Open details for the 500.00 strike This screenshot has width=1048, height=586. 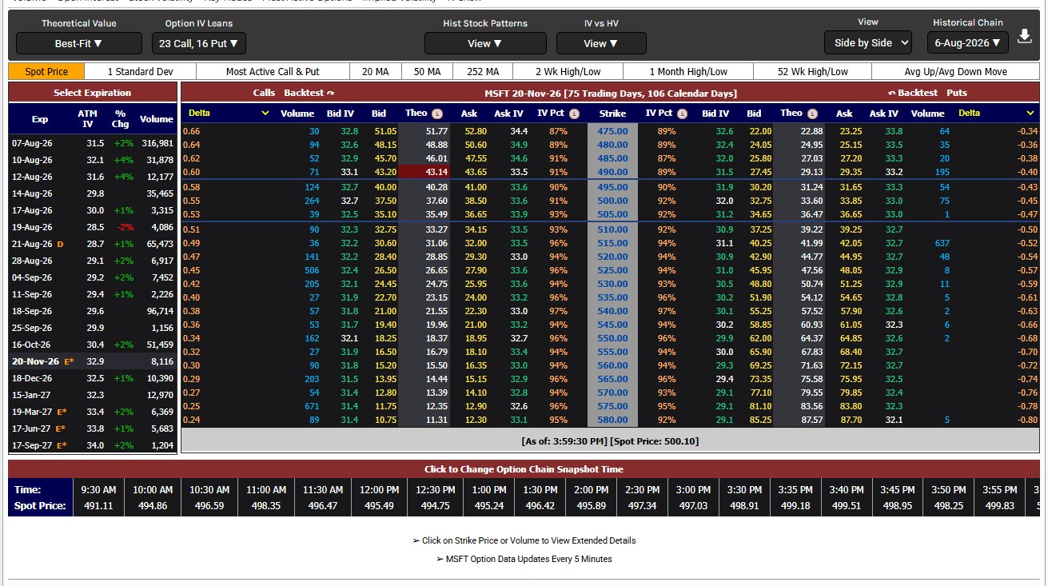(x=612, y=201)
